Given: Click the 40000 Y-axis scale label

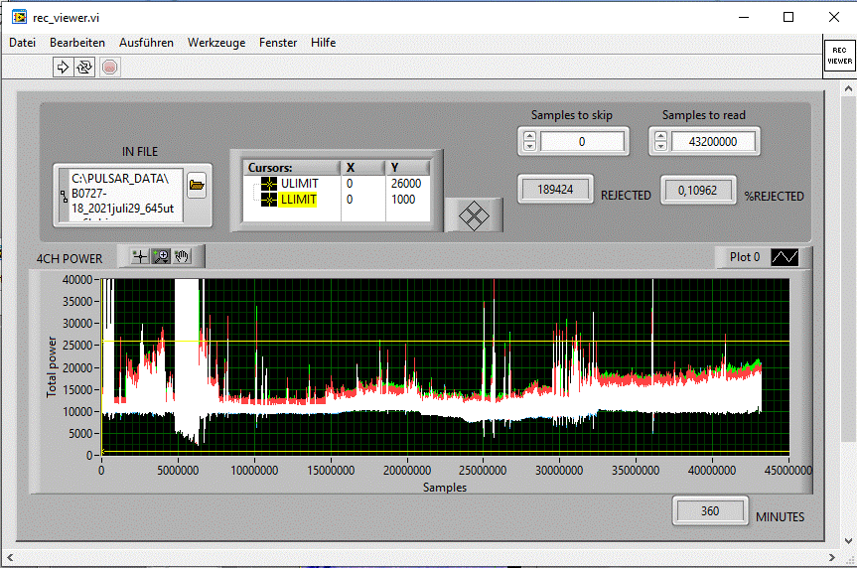Looking at the screenshot, I should tap(77, 279).
